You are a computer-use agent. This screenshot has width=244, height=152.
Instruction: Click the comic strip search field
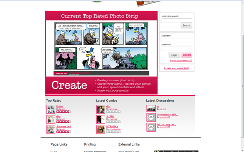(177, 20)
